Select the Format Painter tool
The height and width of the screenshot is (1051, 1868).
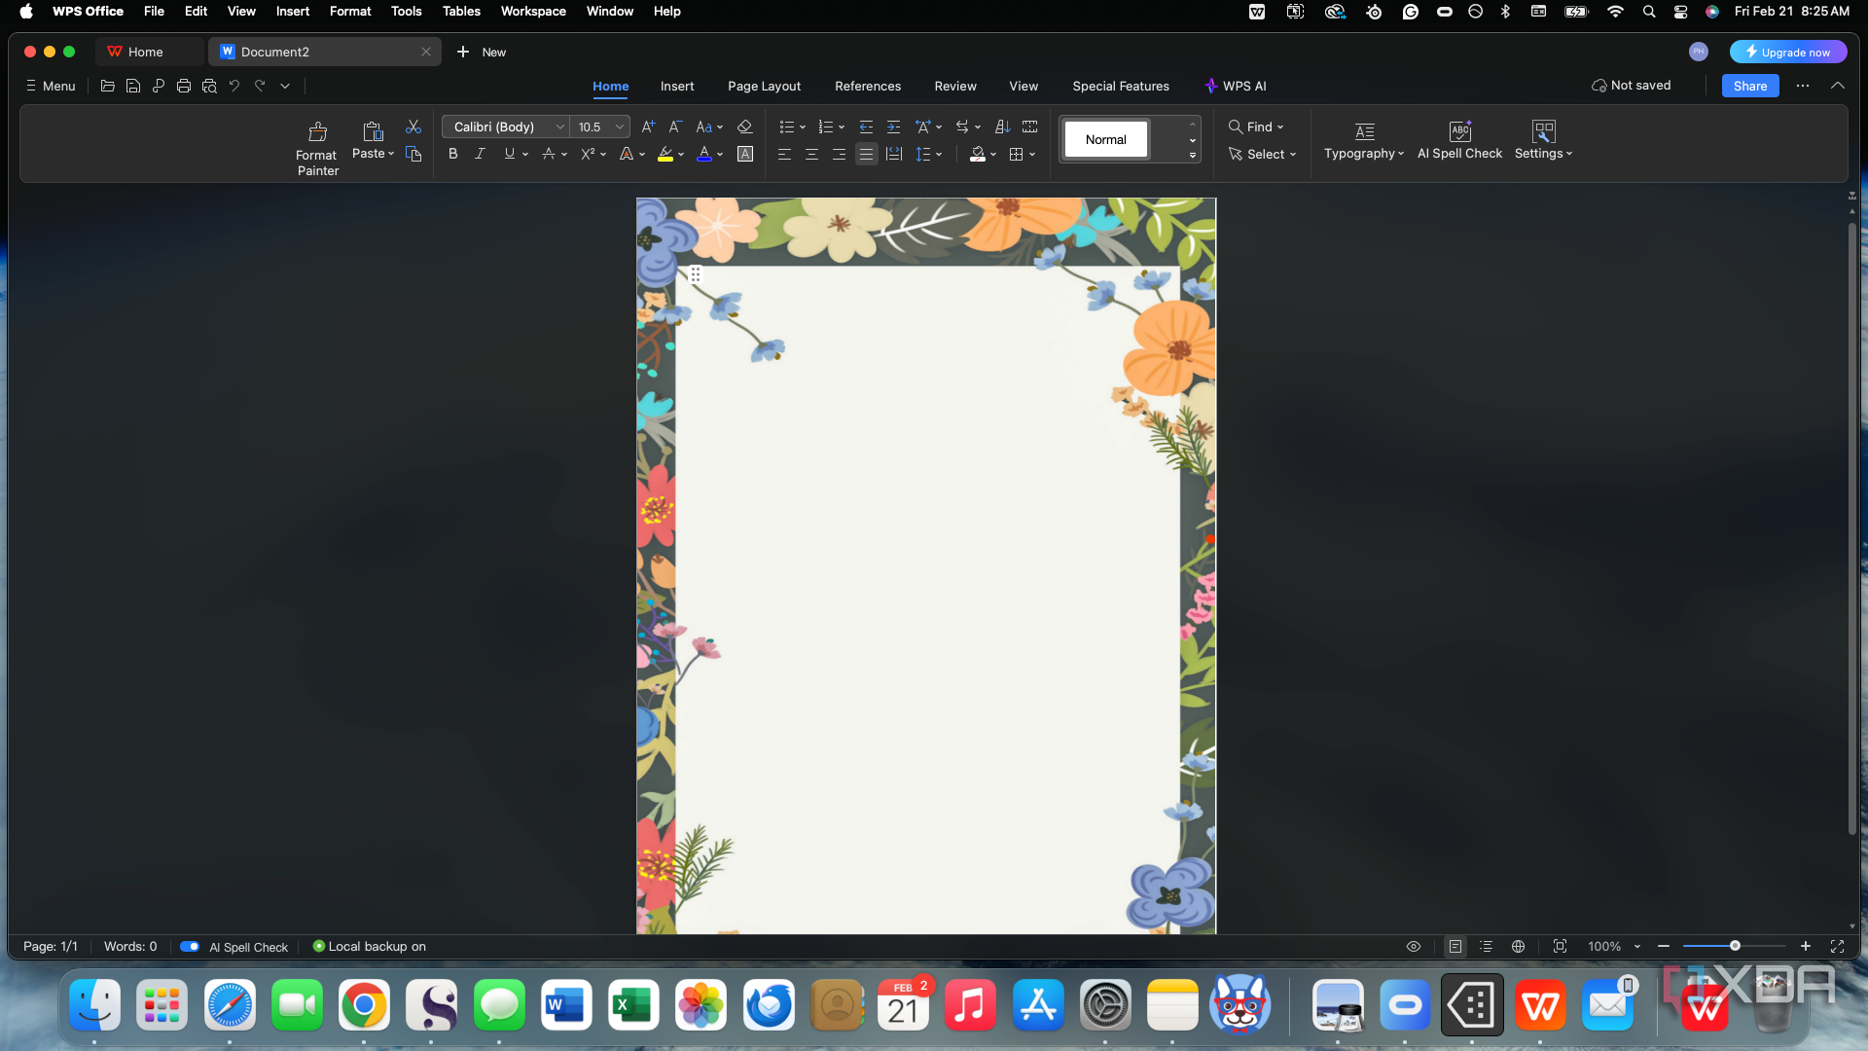[x=317, y=148]
